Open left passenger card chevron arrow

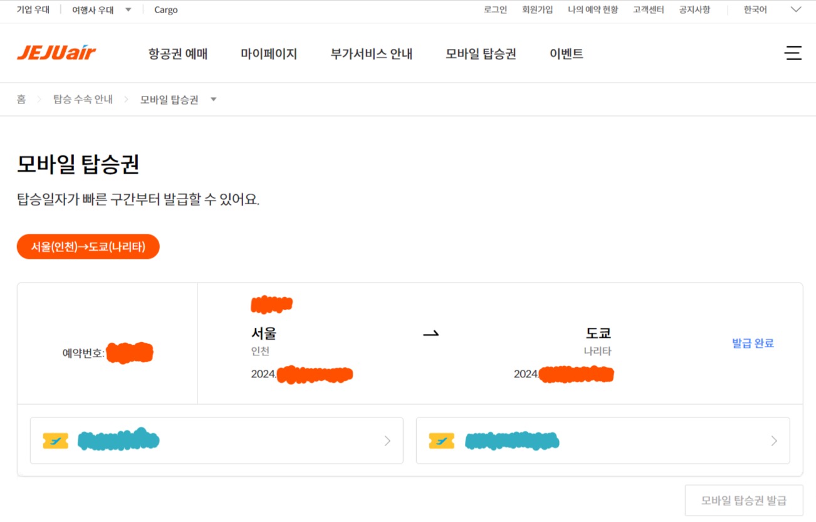387,441
